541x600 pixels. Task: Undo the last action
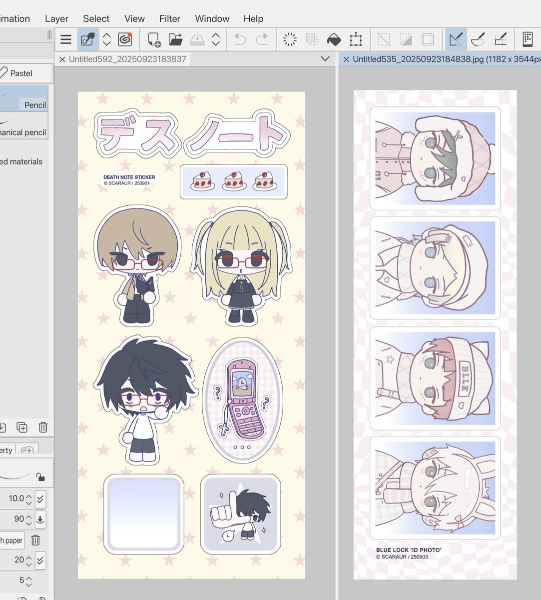pos(240,39)
